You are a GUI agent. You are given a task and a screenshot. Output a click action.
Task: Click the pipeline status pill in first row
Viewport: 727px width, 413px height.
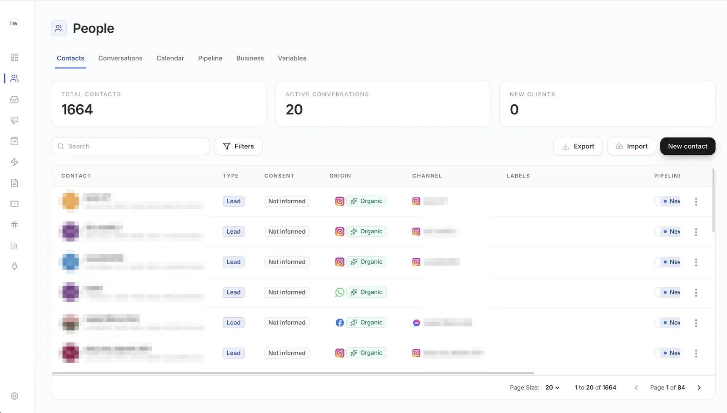point(668,201)
